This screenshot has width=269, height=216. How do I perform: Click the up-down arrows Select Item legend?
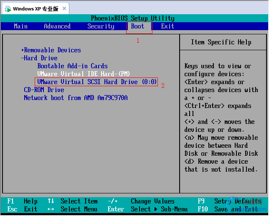coord(73,201)
